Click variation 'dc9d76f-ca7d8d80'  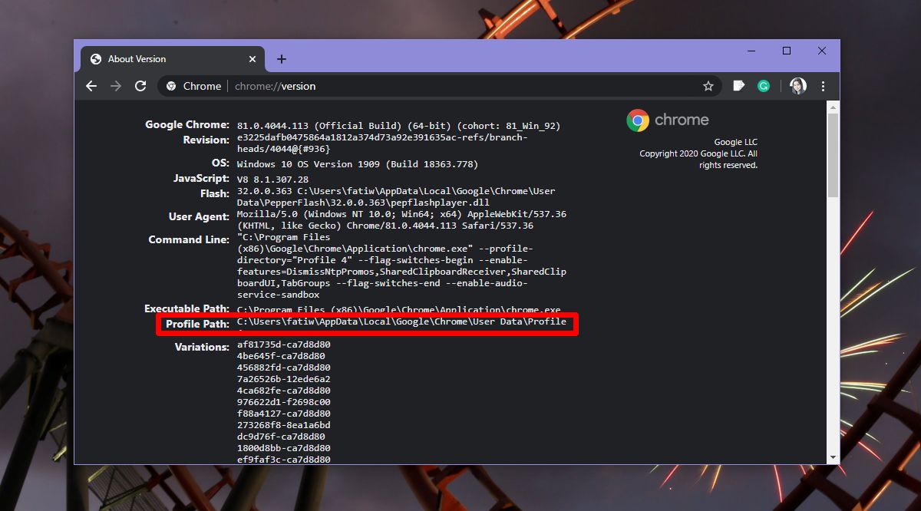point(281,437)
